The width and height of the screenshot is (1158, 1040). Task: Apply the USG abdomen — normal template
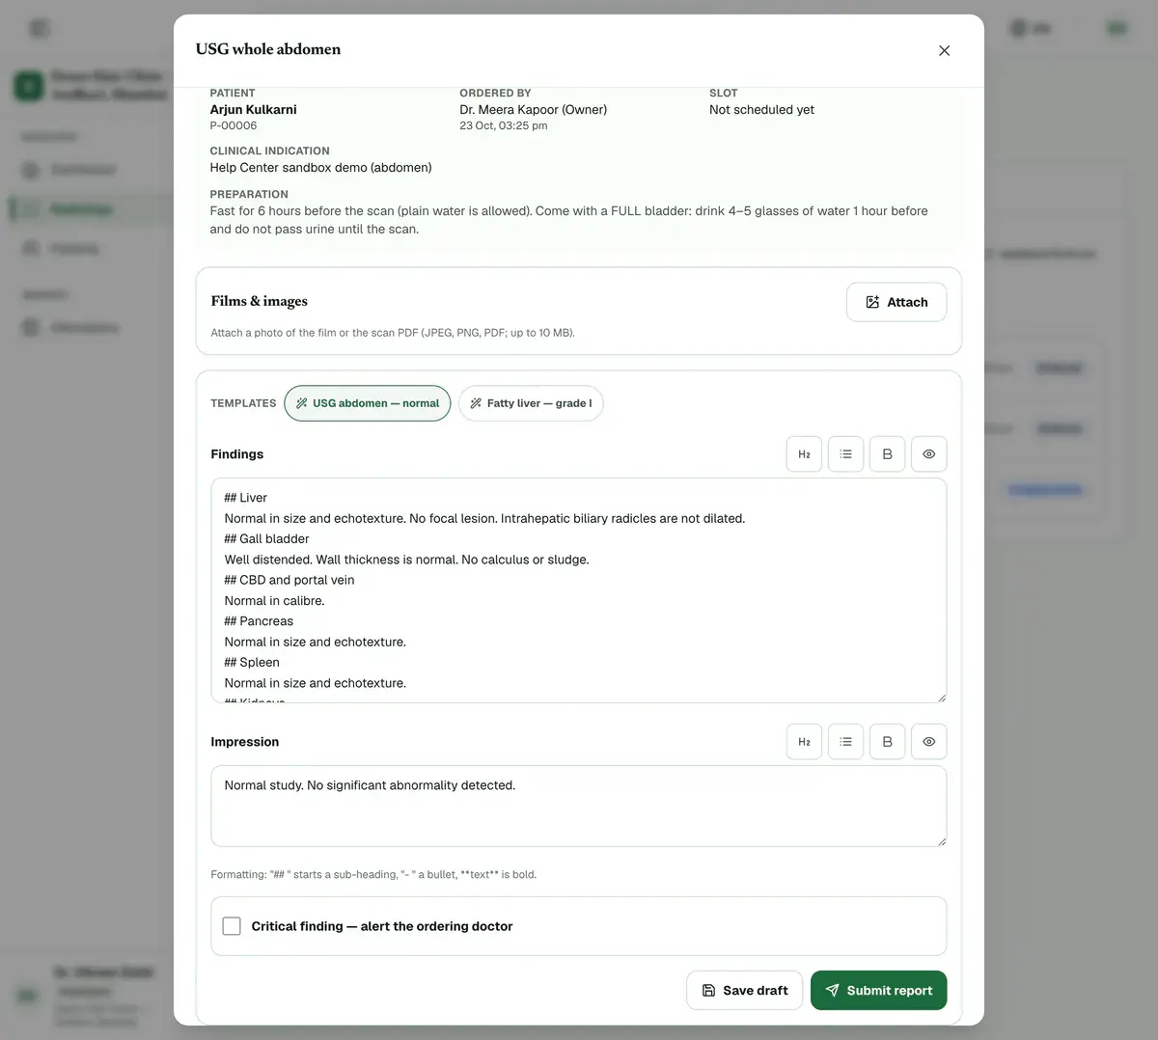click(368, 403)
